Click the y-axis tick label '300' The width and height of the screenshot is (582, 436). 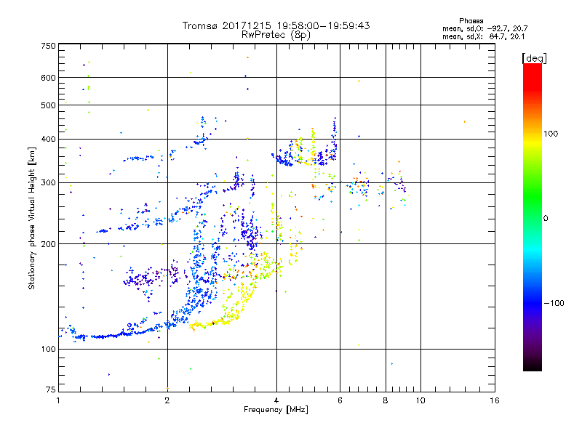click(48, 182)
